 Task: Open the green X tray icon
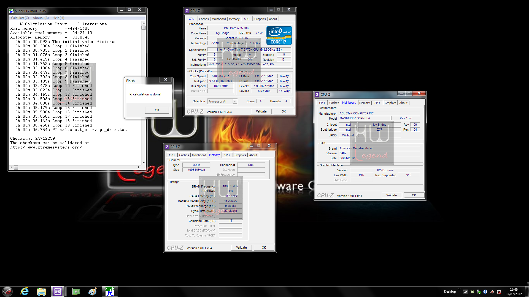pos(472,291)
